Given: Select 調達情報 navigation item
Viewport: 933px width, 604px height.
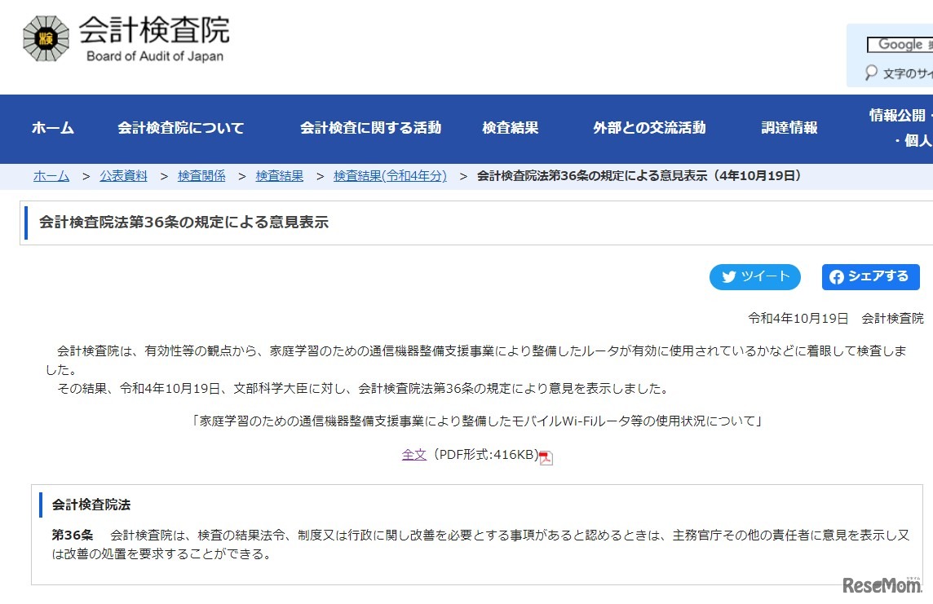Looking at the screenshot, I should coord(789,128).
